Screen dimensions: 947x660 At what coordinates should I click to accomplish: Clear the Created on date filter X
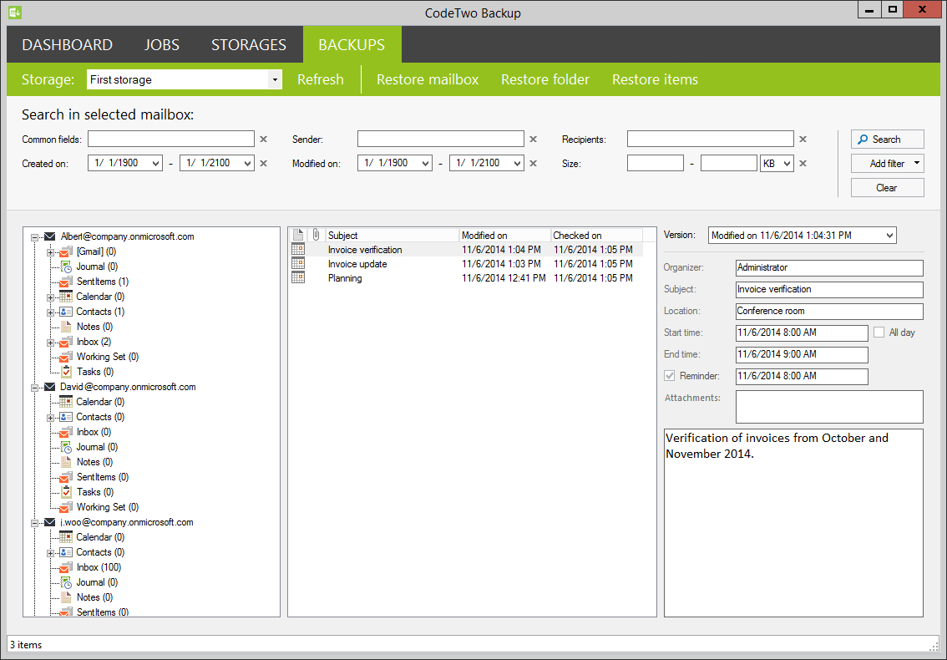click(263, 163)
